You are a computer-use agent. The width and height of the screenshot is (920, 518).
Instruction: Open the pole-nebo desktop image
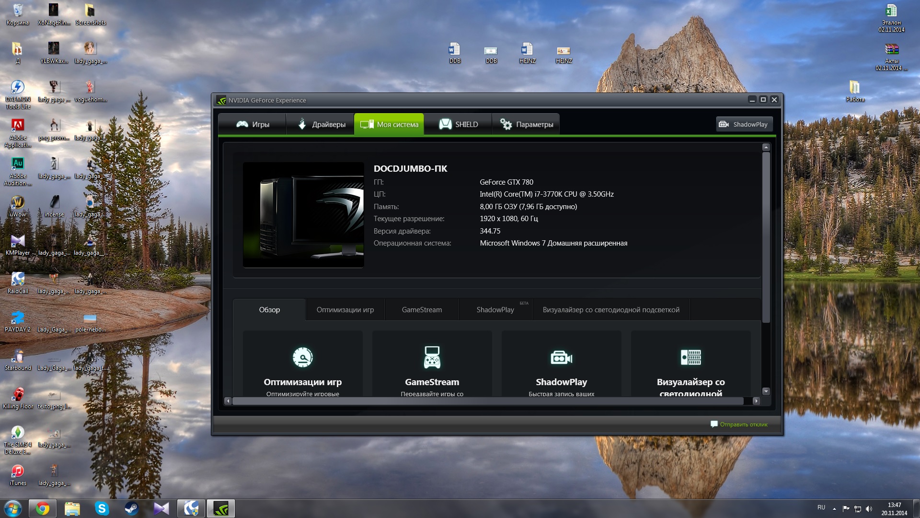pos(90,321)
